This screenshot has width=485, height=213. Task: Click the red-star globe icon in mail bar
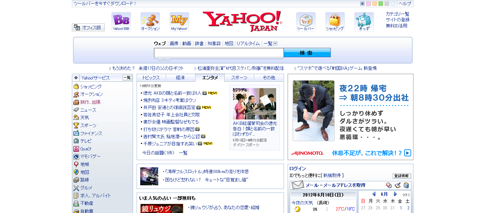point(389,185)
